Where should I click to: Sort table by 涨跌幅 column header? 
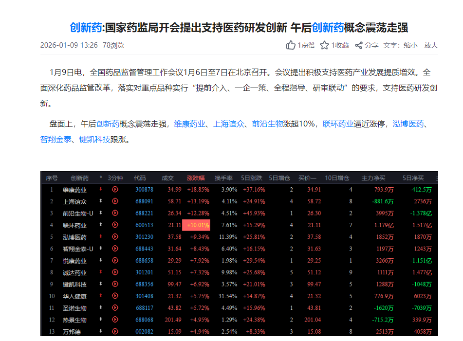196,178
